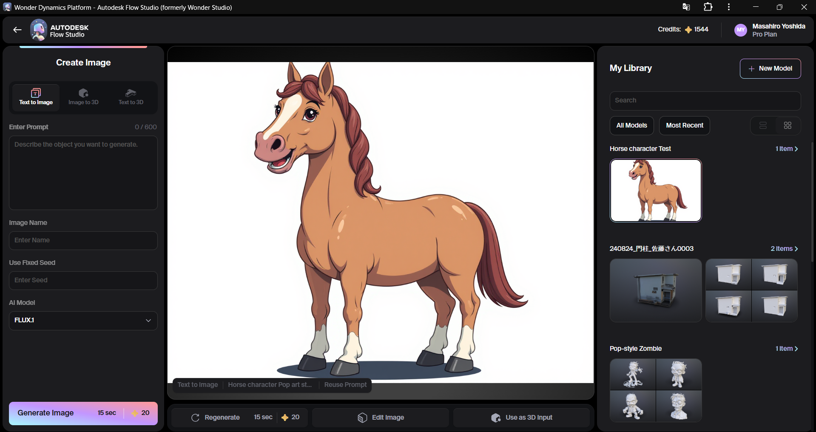Switch to Image to 3D tab

point(83,97)
